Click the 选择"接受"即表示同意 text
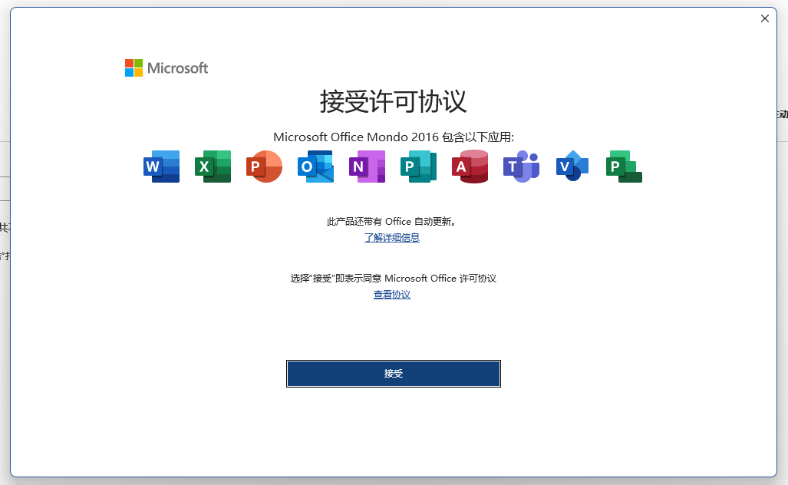The image size is (788, 485). click(x=394, y=279)
